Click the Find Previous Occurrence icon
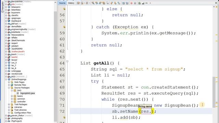The image size is (219, 123). 96,3
